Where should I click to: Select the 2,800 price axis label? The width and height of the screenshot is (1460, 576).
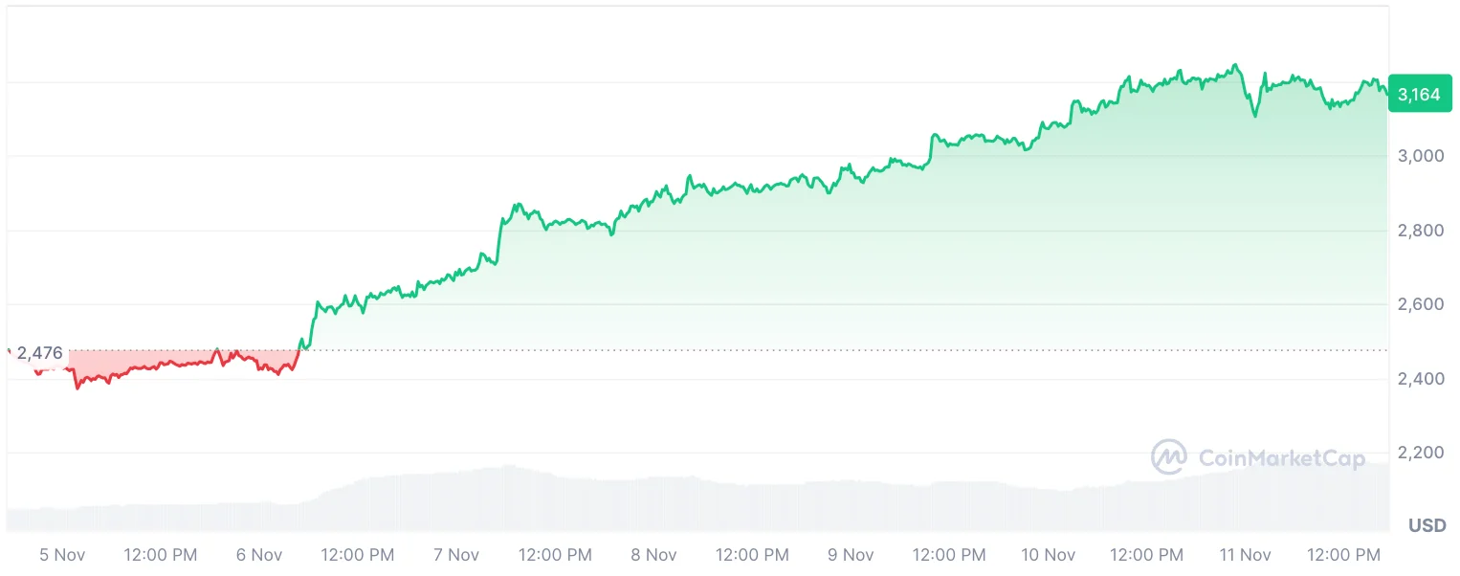click(1419, 231)
